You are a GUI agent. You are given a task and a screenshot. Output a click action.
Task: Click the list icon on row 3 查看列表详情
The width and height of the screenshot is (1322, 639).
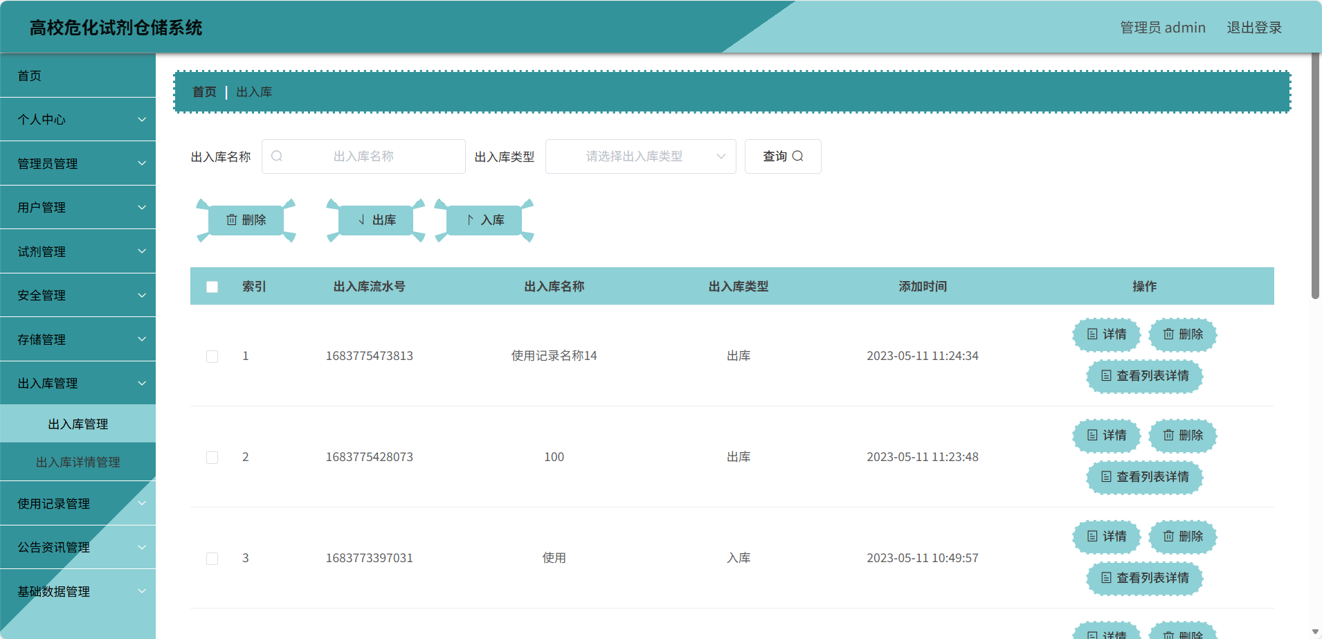[1106, 578]
